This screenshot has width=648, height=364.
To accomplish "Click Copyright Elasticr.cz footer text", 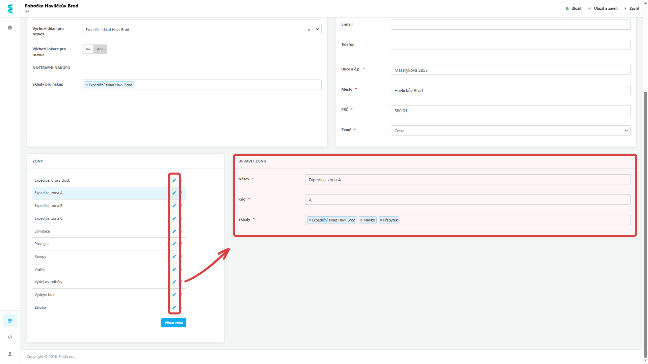I will tap(51, 357).
